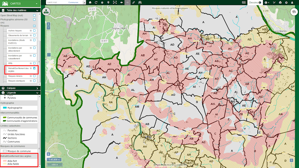Open the scale 1:45,809 selector

point(54,160)
